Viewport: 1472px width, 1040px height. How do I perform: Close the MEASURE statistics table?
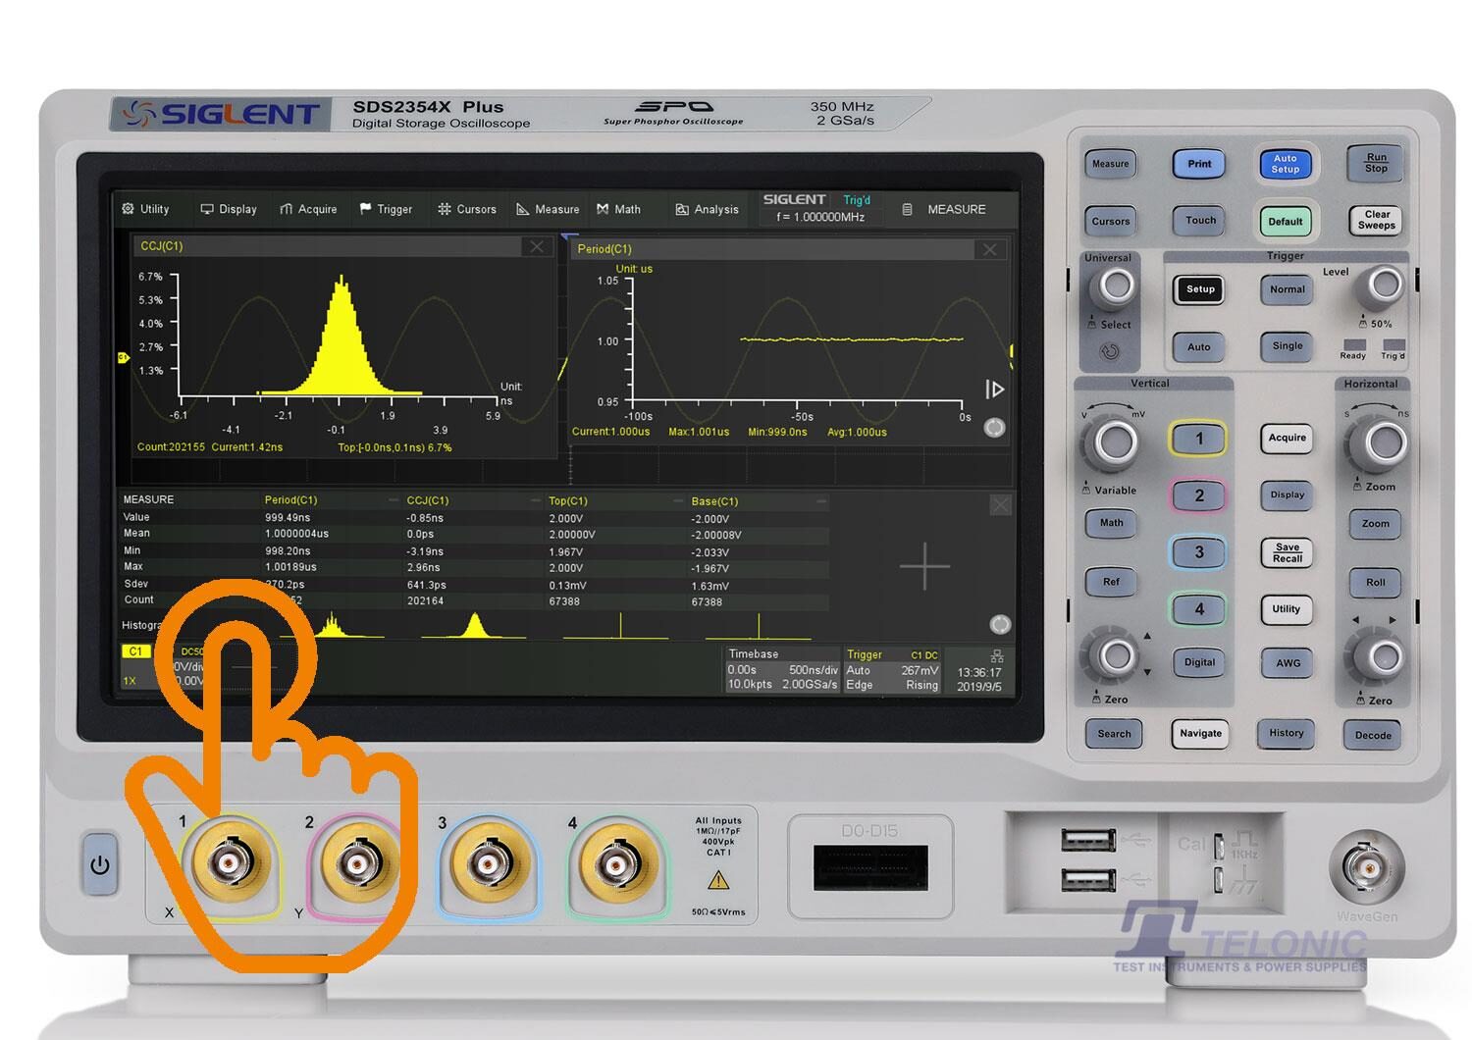pos(1000,504)
